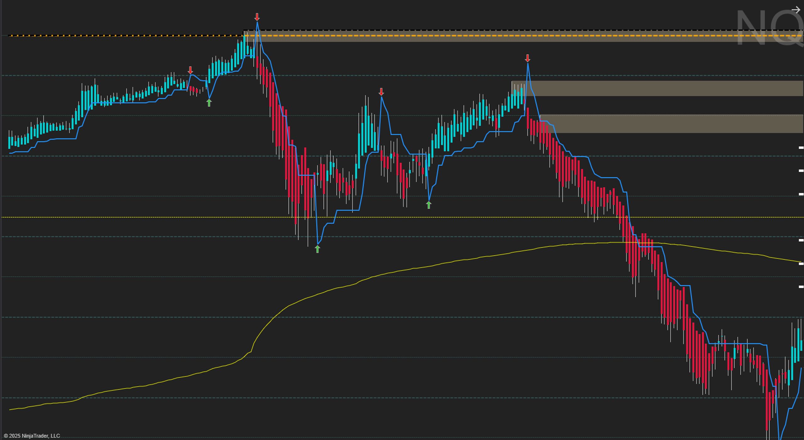The image size is (804, 440).
Task: Select the top tan zone crossed by the orange line
Action: pos(523,36)
